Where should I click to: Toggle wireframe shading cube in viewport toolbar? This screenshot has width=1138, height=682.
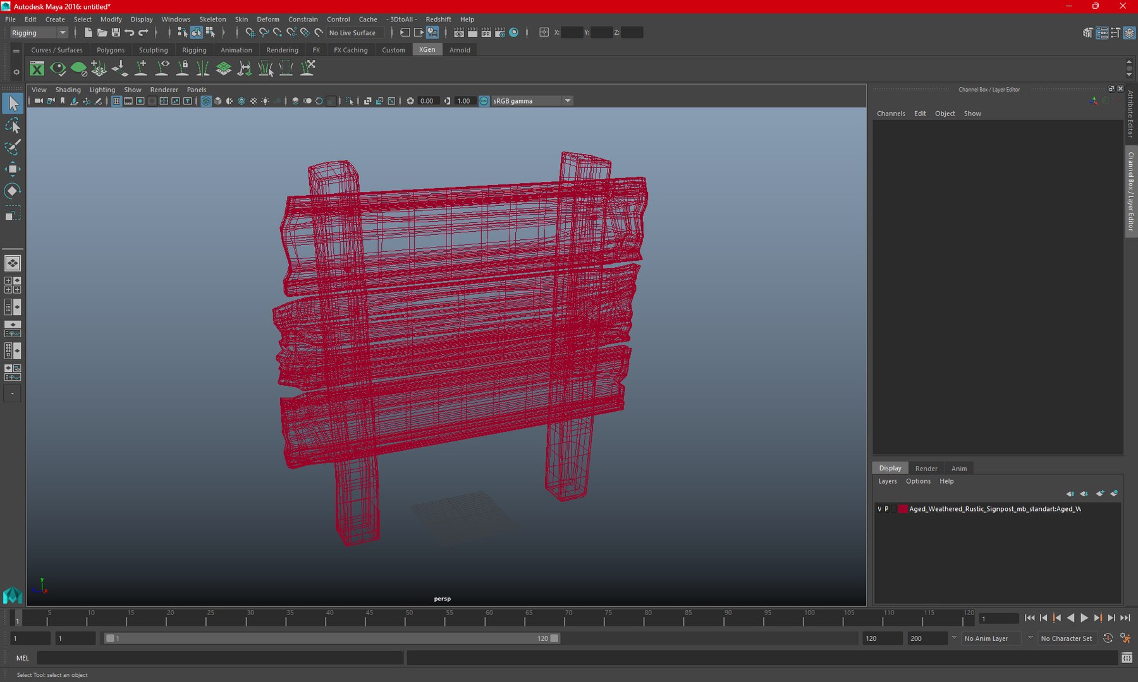pyautogui.click(x=206, y=101)
